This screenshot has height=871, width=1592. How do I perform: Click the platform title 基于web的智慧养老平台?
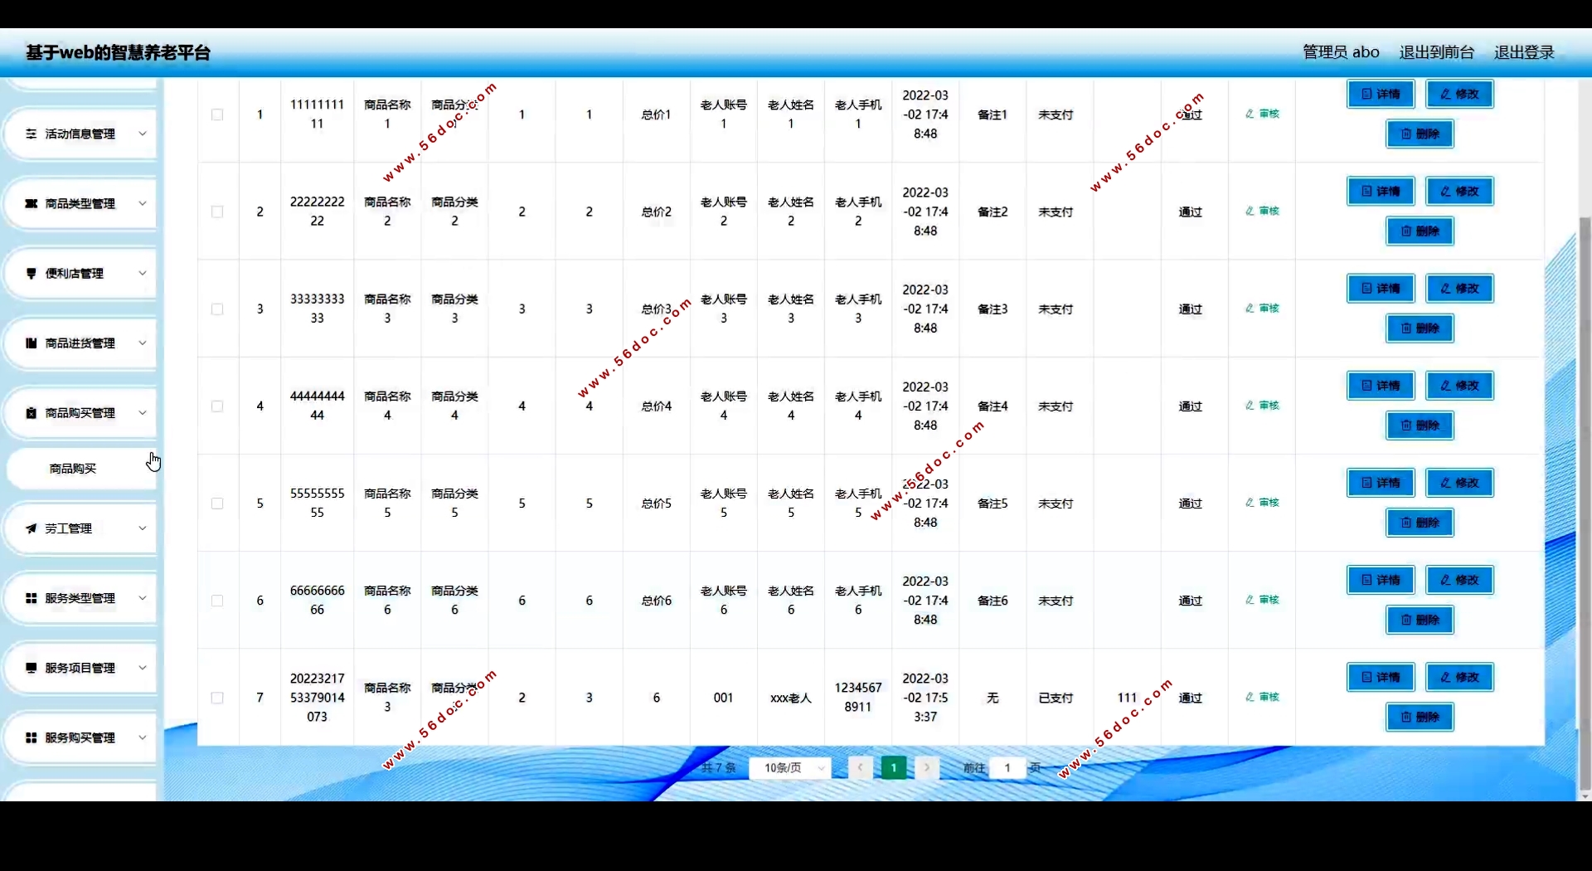pyautogui.click(x=119, y=52)
